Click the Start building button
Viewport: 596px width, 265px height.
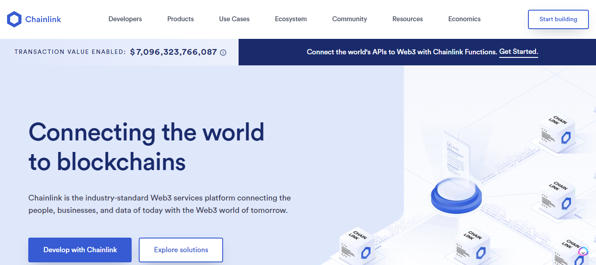coord(558,19)
